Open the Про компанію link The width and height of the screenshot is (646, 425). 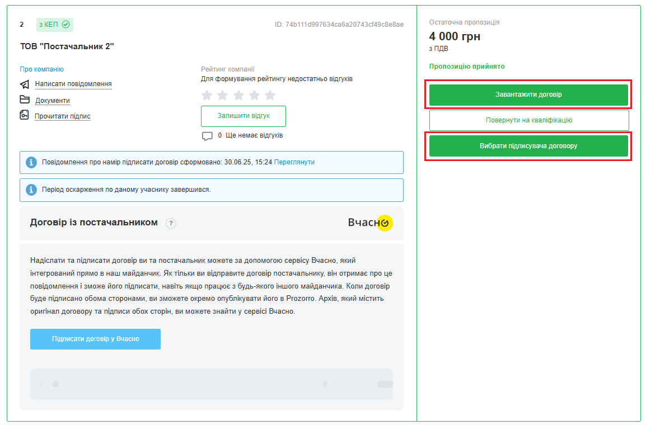pos(42,69)
